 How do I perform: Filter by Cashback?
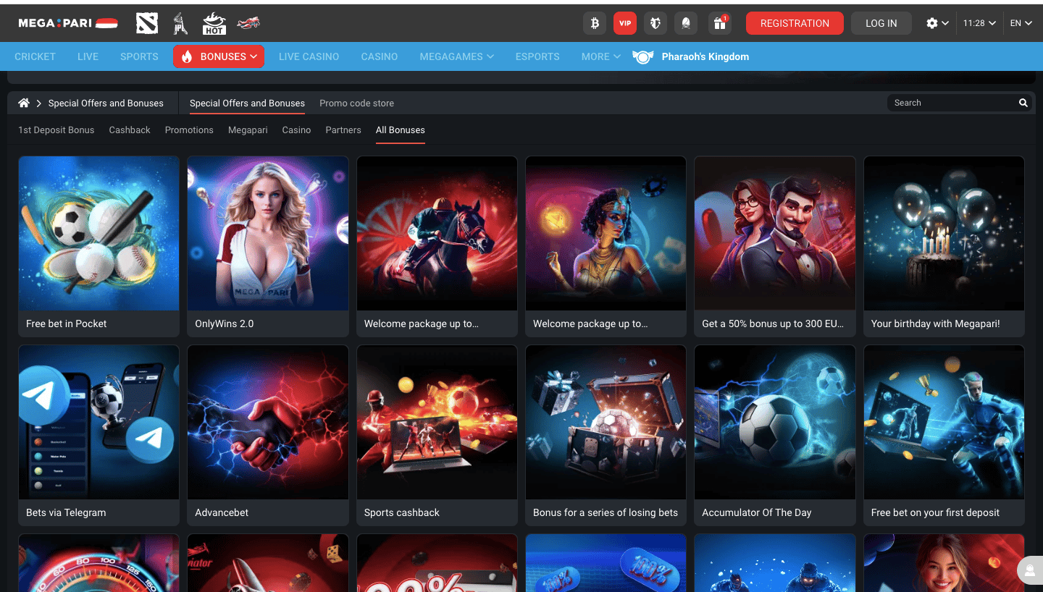[130, 130]
